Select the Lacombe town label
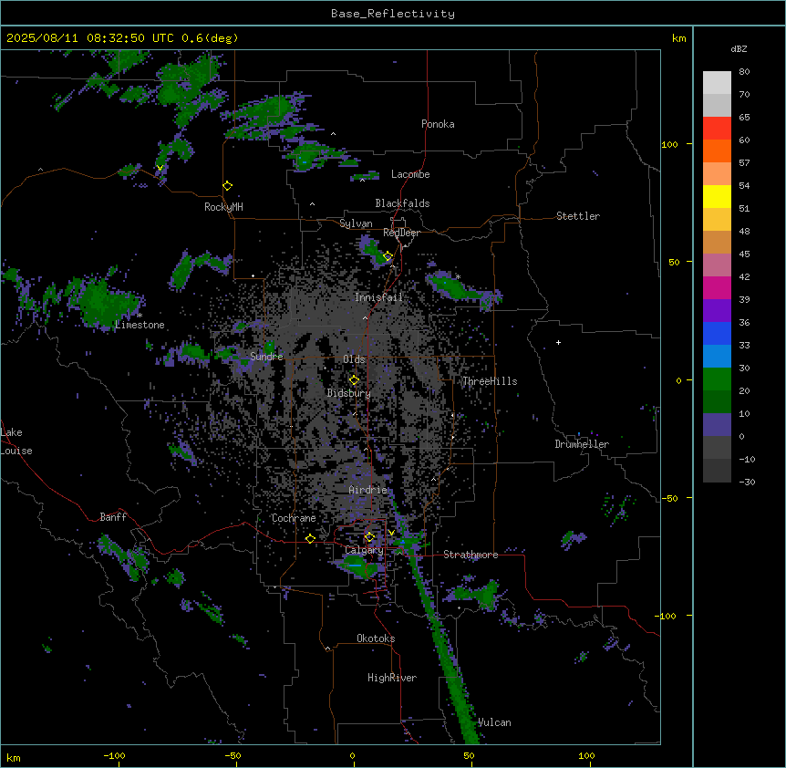The width and height of the screenshot is (786, 768). coord(410,174)
